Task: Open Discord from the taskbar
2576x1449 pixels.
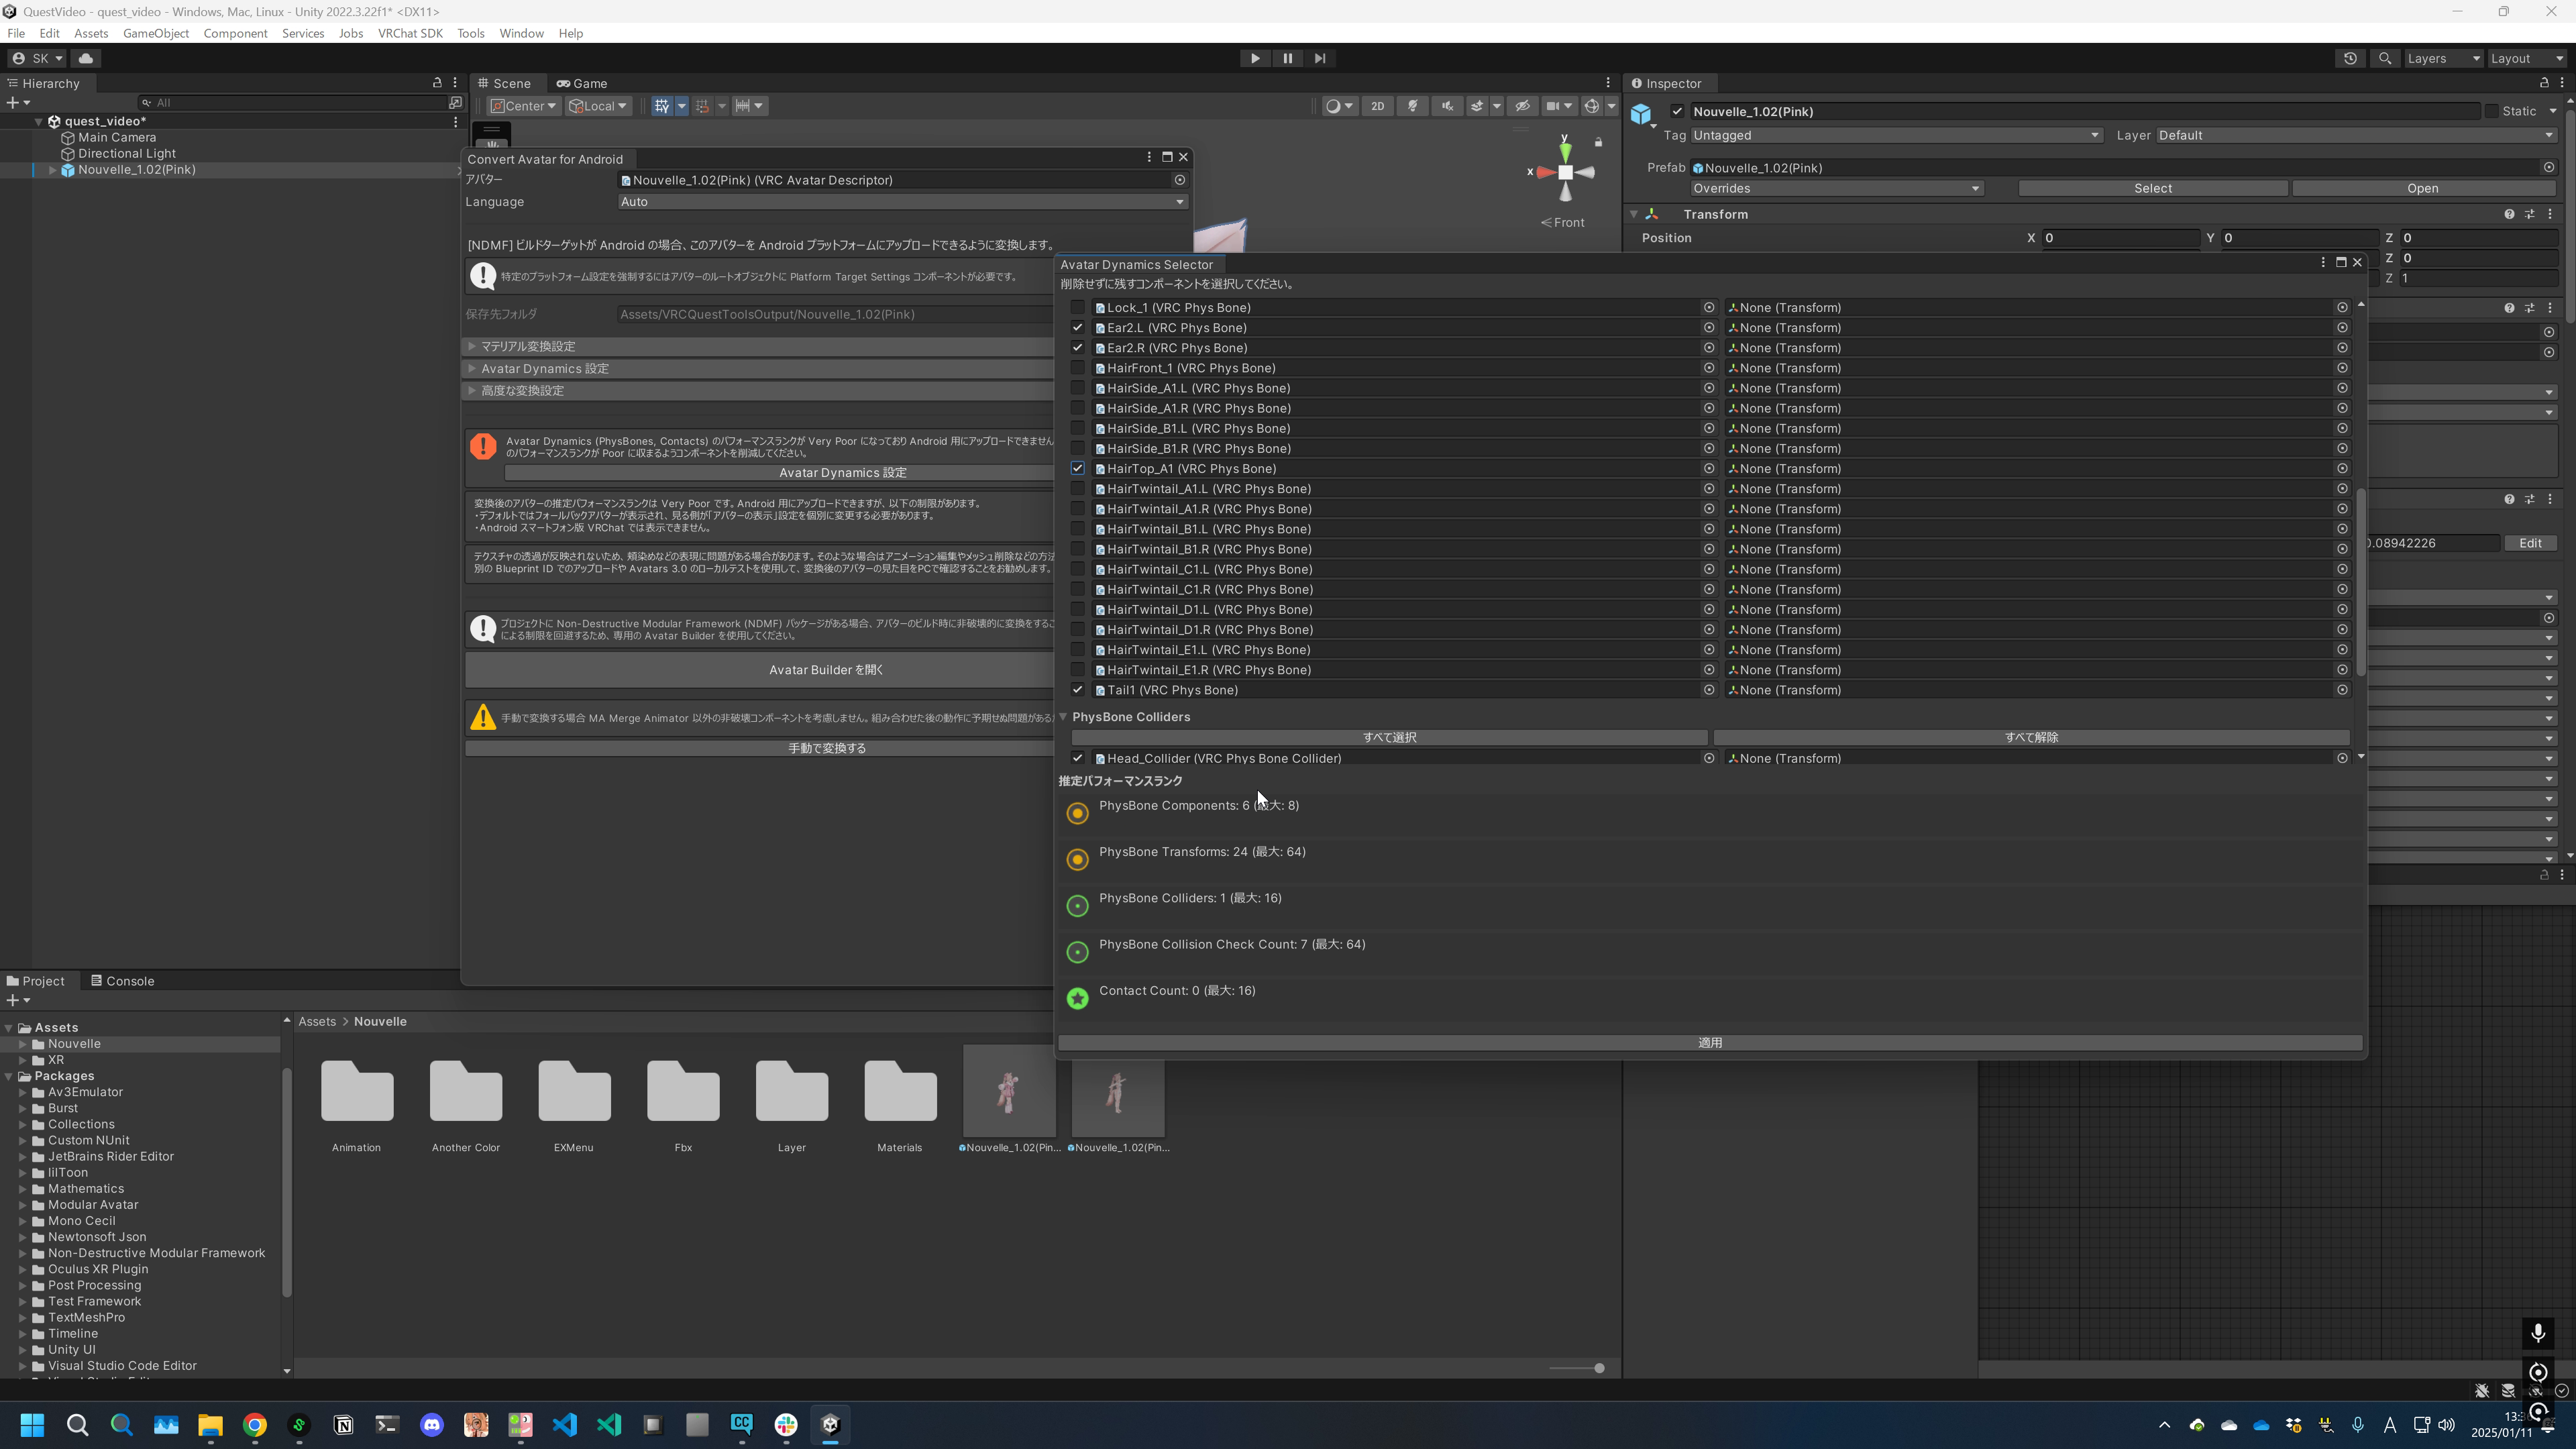Action: [432, 1425]
